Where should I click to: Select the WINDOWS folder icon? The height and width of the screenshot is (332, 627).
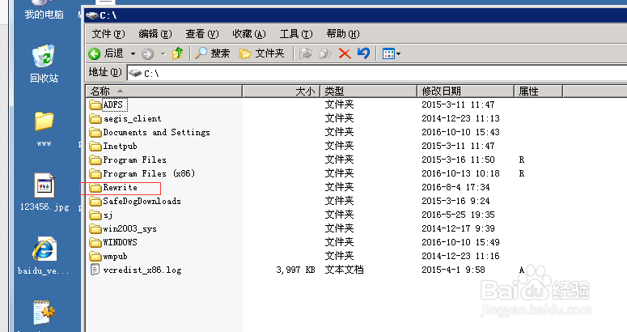click(95, 242)
